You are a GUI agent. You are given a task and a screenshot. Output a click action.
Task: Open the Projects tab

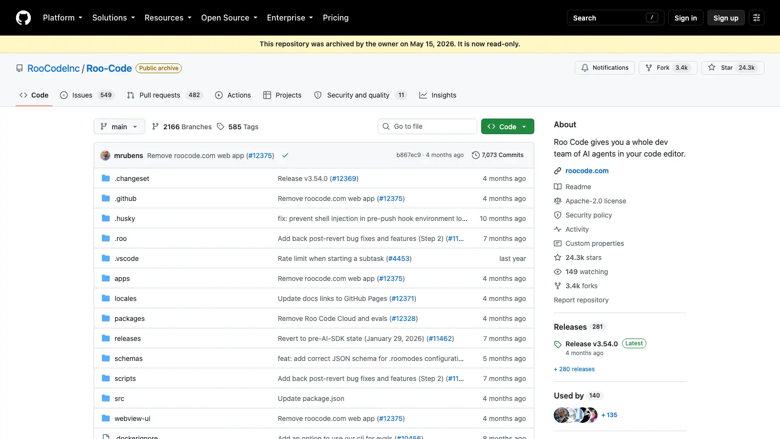pos(282,95)
